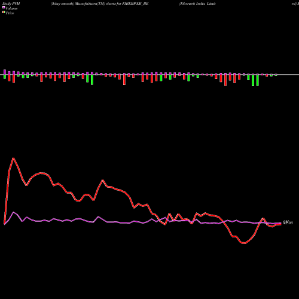Click the 'Daily PVM' title text
This screenshot has height=299, width=299.
[x=11, y=4]
